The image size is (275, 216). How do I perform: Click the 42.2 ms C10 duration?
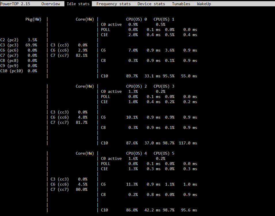(x=152, y=210)
